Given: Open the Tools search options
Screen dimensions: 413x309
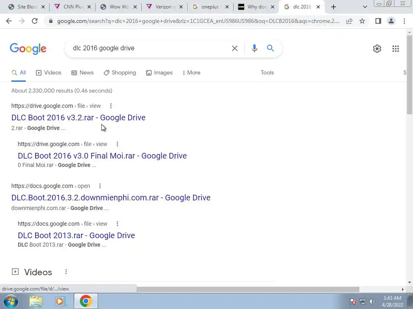Looking at the screenshot, I should point(267,73).
